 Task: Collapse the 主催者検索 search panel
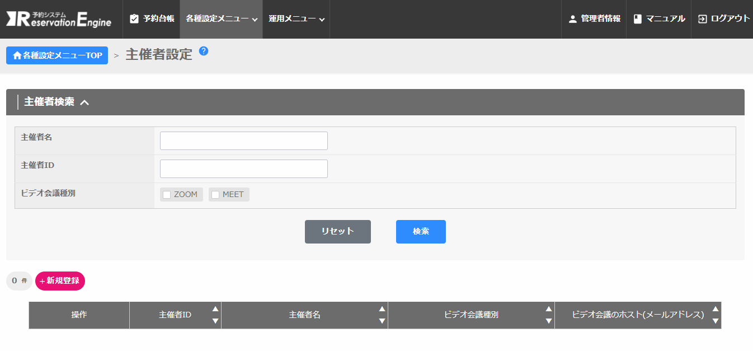pyautogui.click(x=84, y=102)
